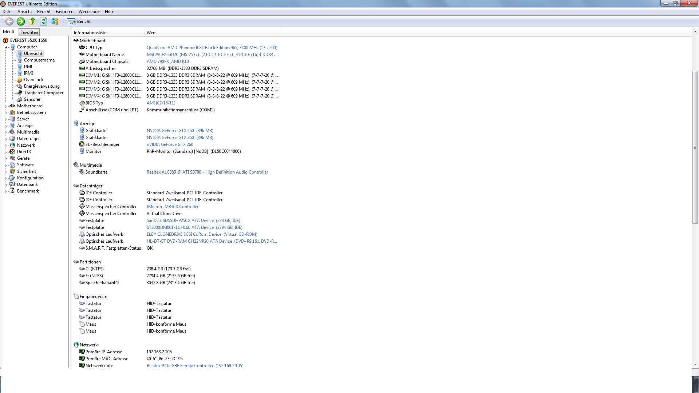The width and height of the screenshot is (699, 393).
Task: Select EVEREST v5.00.1650 root node
Action: (29, 40)
